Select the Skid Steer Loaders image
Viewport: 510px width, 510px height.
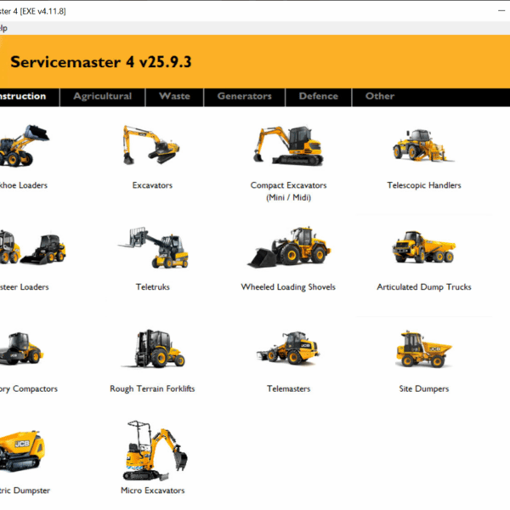[32, 247]
